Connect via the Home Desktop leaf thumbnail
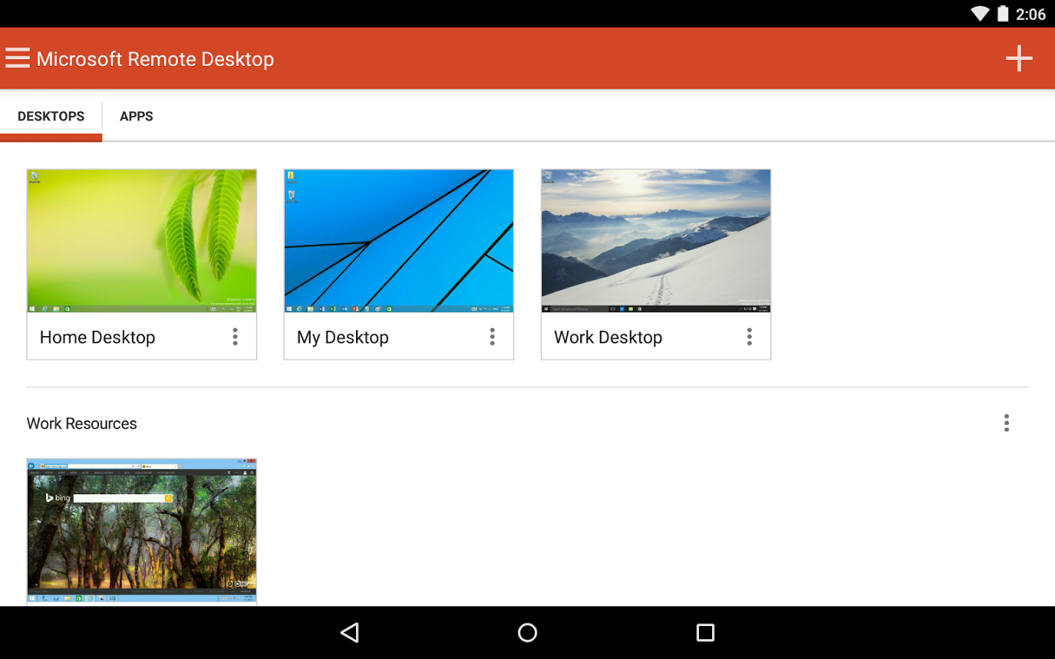The width and height of the screenshot is (1055, 659). click(x=141, y=241)
